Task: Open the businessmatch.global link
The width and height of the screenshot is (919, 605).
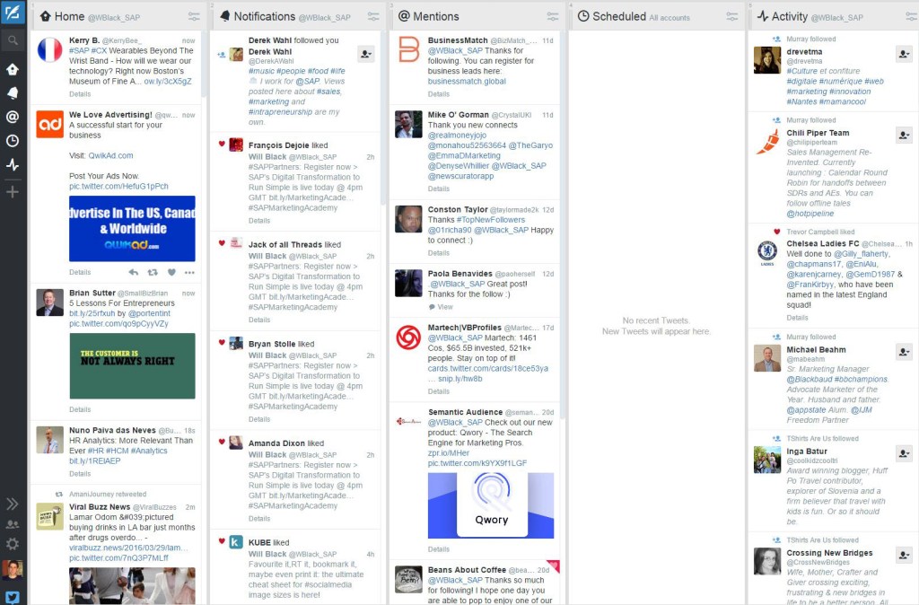Action: [x=467, y=82]
